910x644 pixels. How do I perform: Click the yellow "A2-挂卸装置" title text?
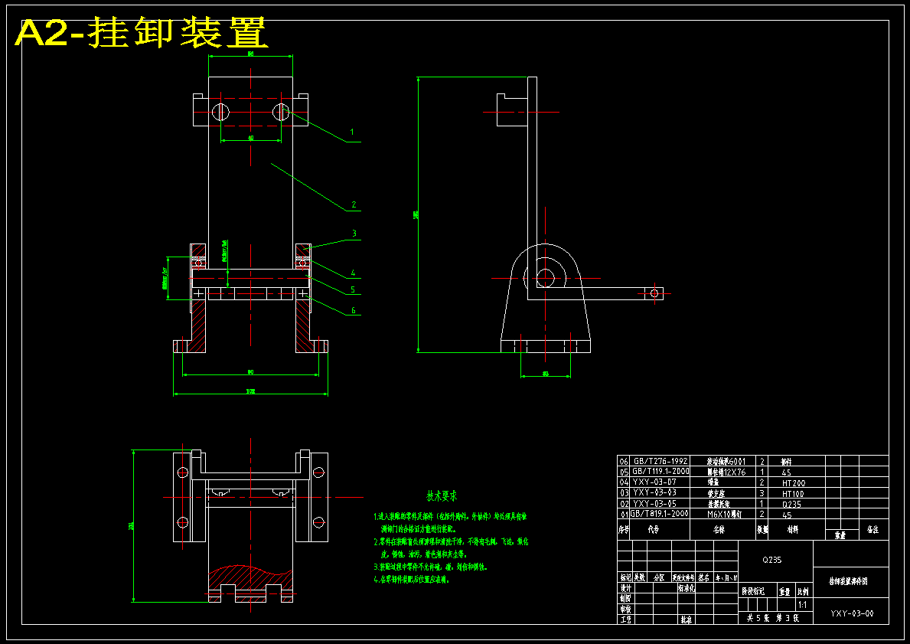tap(142, 33)
